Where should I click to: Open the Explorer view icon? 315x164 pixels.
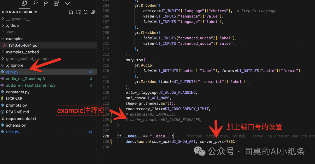coord(24,3)
